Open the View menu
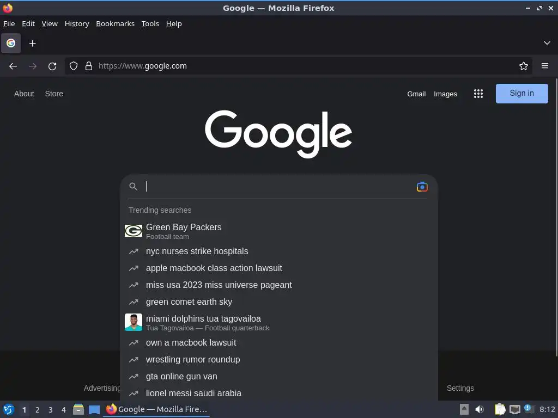The width and height of the screenshot is (558, 418). click(x=50, y=24)
